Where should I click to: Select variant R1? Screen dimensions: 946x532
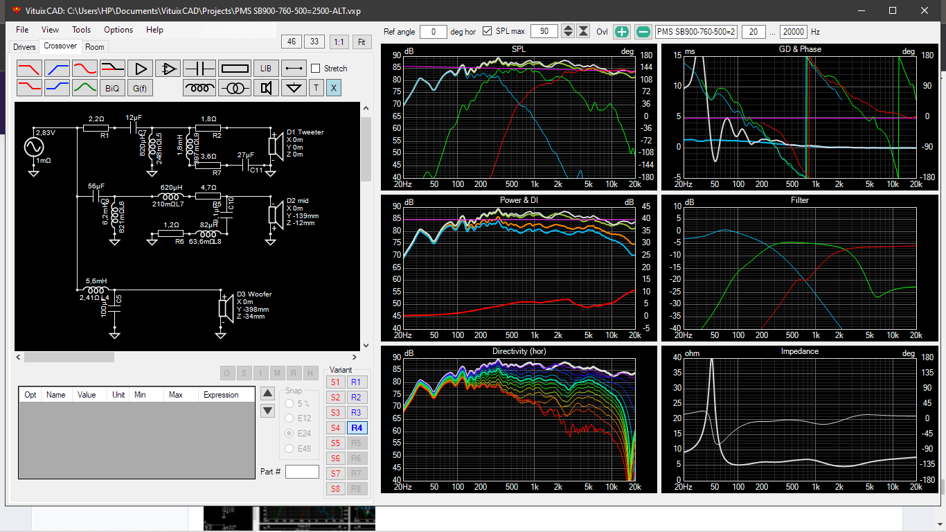(x=356, y=382)
